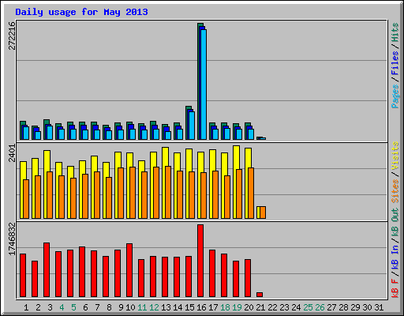The width and height of the screenshot is (404, 316).
Task: Click the 2401 y-axis value
Action: point(12,153)
